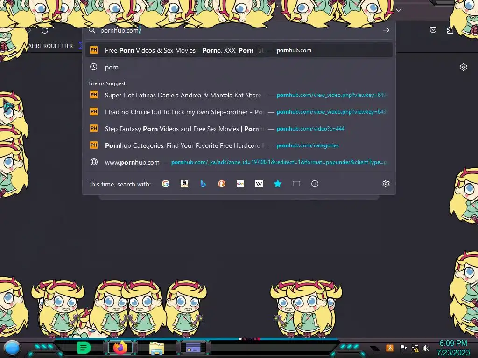The height and width of the screenshot is (358, 478).
Task: Open the Windows Start orb
Action: 12,349
